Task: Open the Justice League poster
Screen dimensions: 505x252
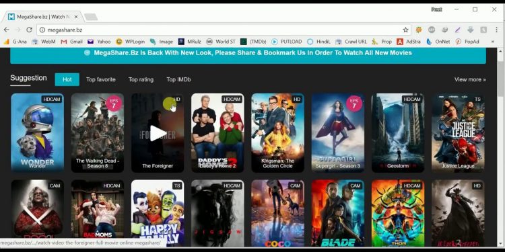Action: tap(458, 133)
